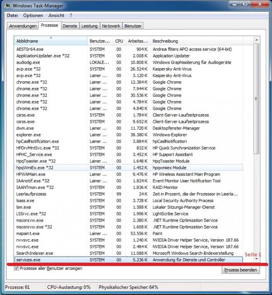Sort by Arbeitsspeicher column header
Image resolution: width=272 pixels, height=295 pixels.
pos(138,41)
